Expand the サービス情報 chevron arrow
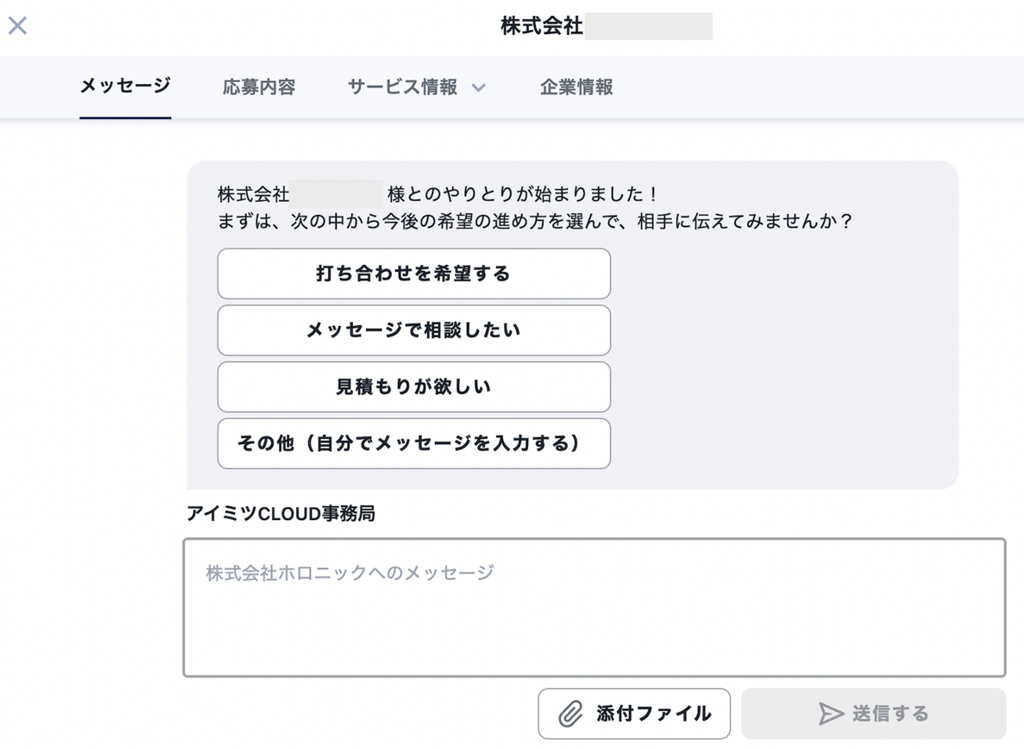Viewport: 1029px width, 750px height. pyautogui.click(x=478, y=88)
